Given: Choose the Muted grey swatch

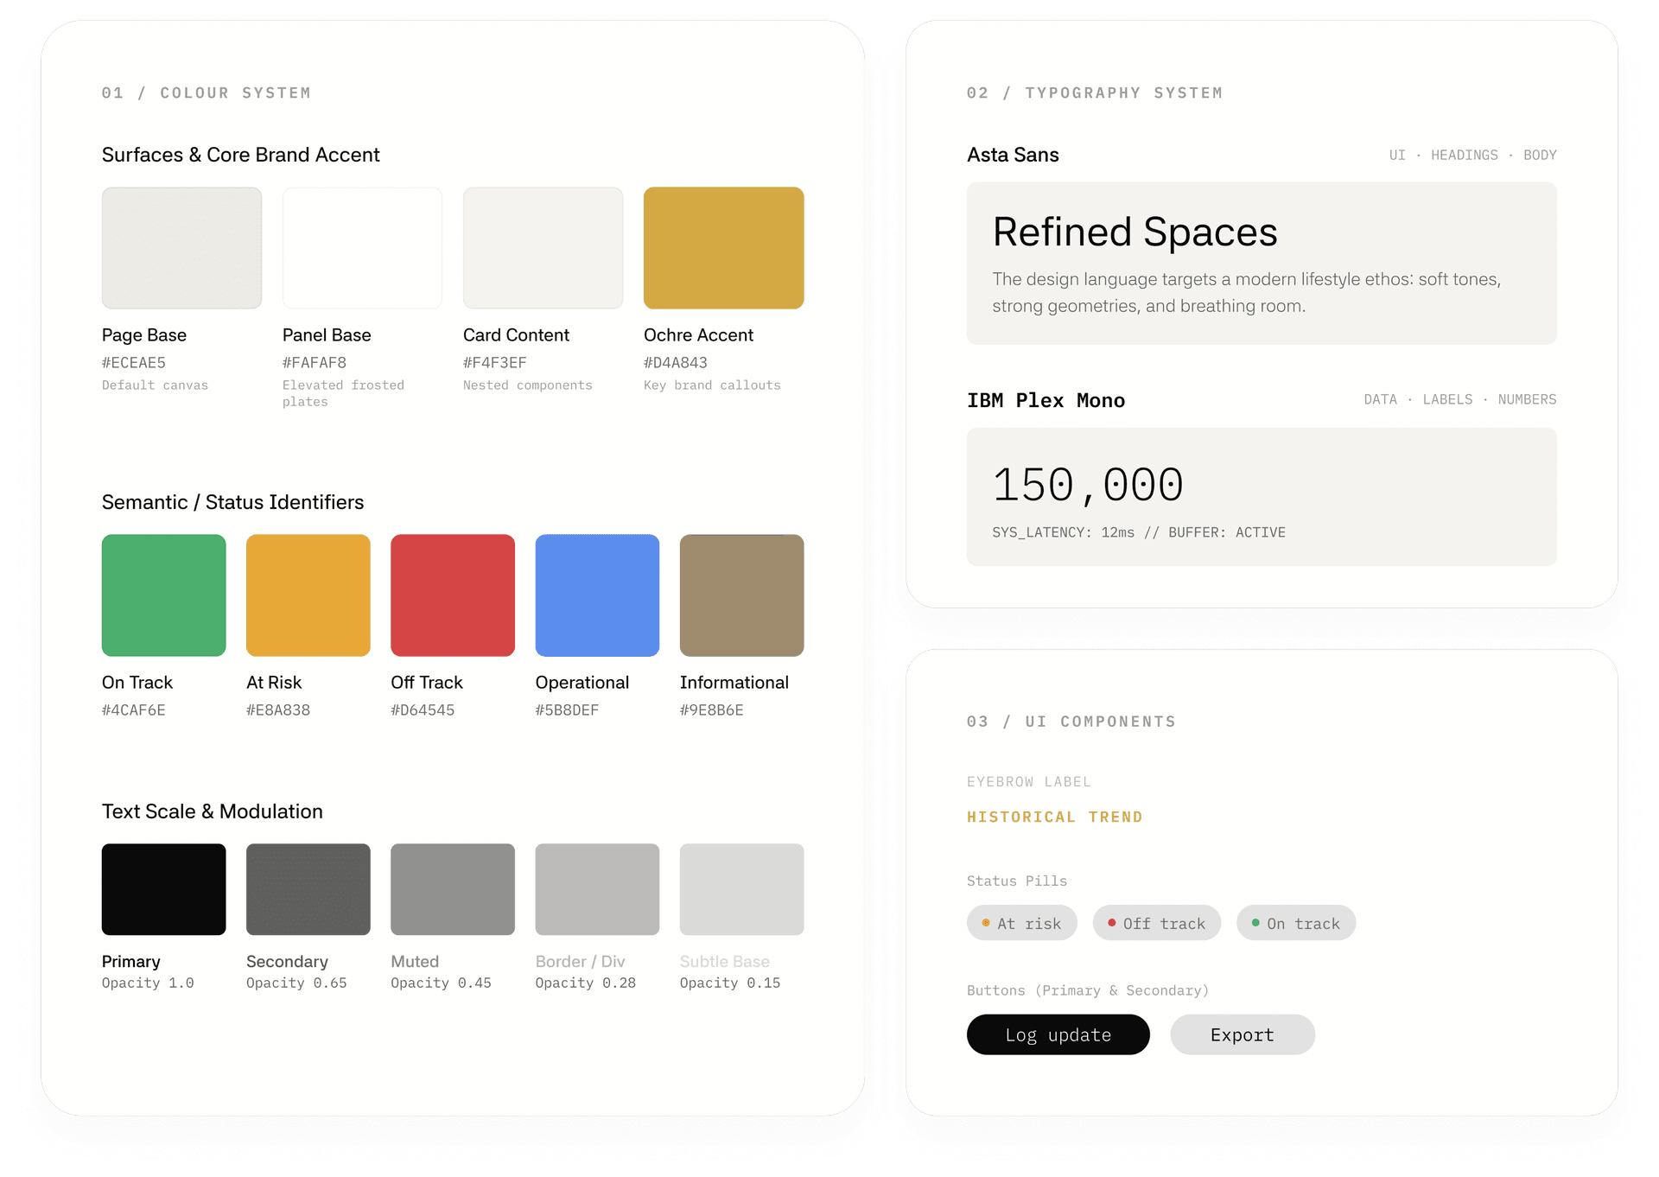Looking at the screenshot, I should [x=453, y=889].
